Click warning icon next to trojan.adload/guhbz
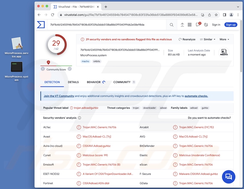 (x=71, y=108)
